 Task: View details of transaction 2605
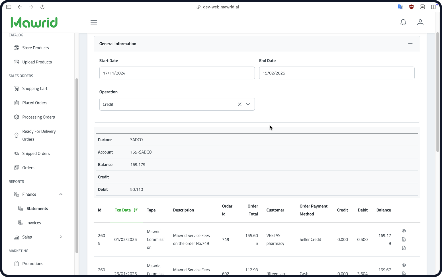(x=404, y=231)
